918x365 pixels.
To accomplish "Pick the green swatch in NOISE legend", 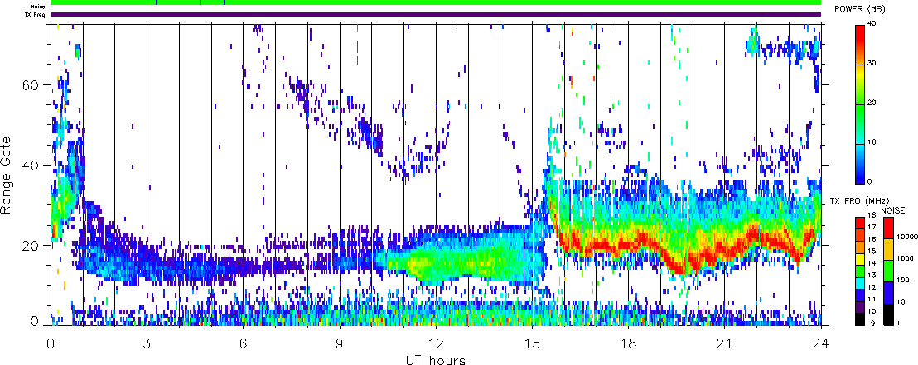I will tap(889, 271).
